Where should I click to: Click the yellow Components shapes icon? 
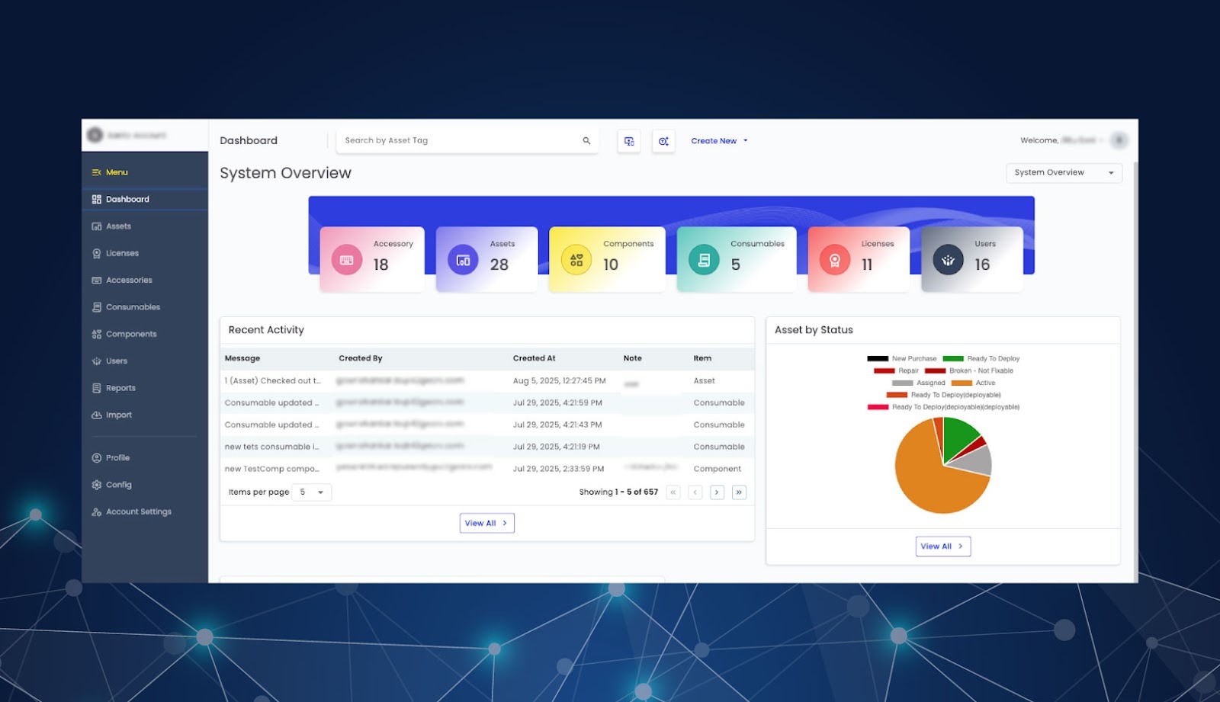pyautogui.click(x=576, y=260)
